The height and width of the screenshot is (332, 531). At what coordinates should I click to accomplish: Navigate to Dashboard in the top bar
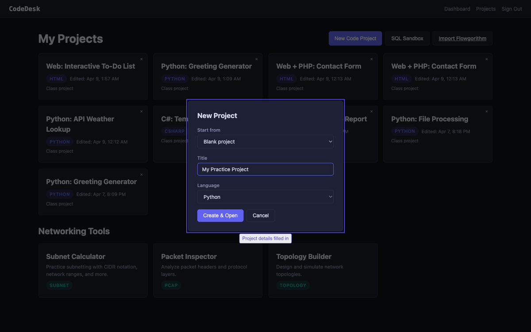click(457, 8)
